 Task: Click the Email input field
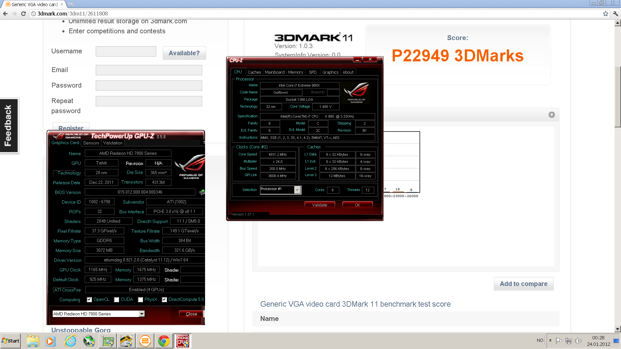149,70
